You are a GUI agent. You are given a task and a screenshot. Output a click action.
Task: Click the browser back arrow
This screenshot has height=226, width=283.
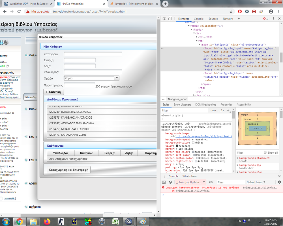5,12
